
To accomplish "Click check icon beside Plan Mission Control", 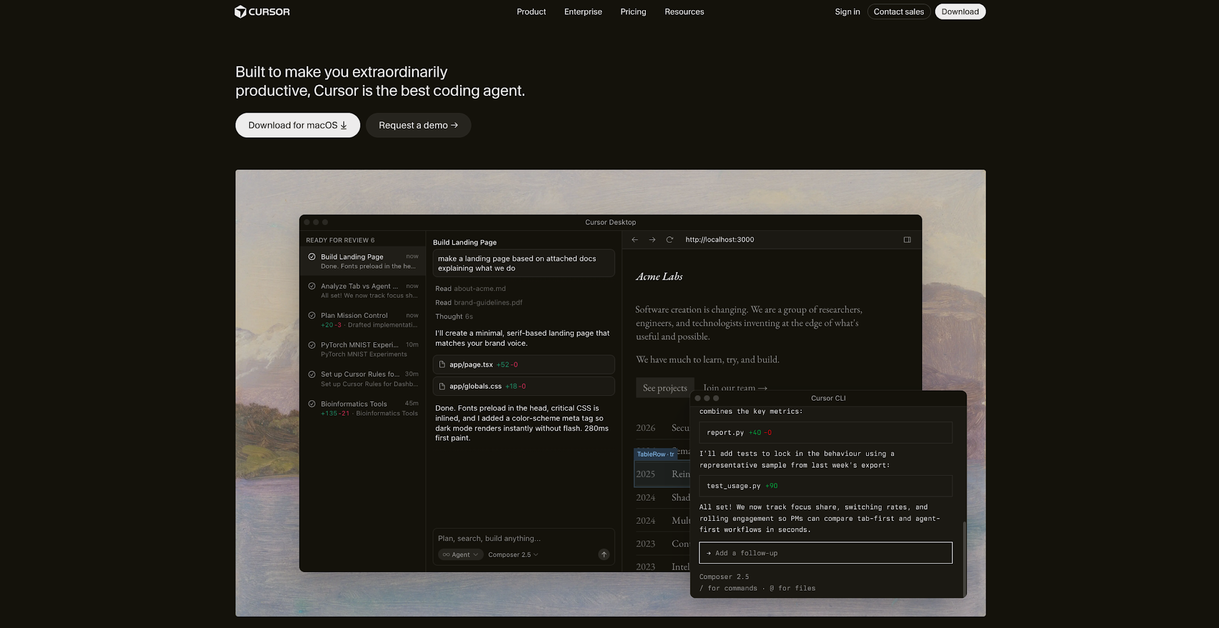I will pos(311,315).
